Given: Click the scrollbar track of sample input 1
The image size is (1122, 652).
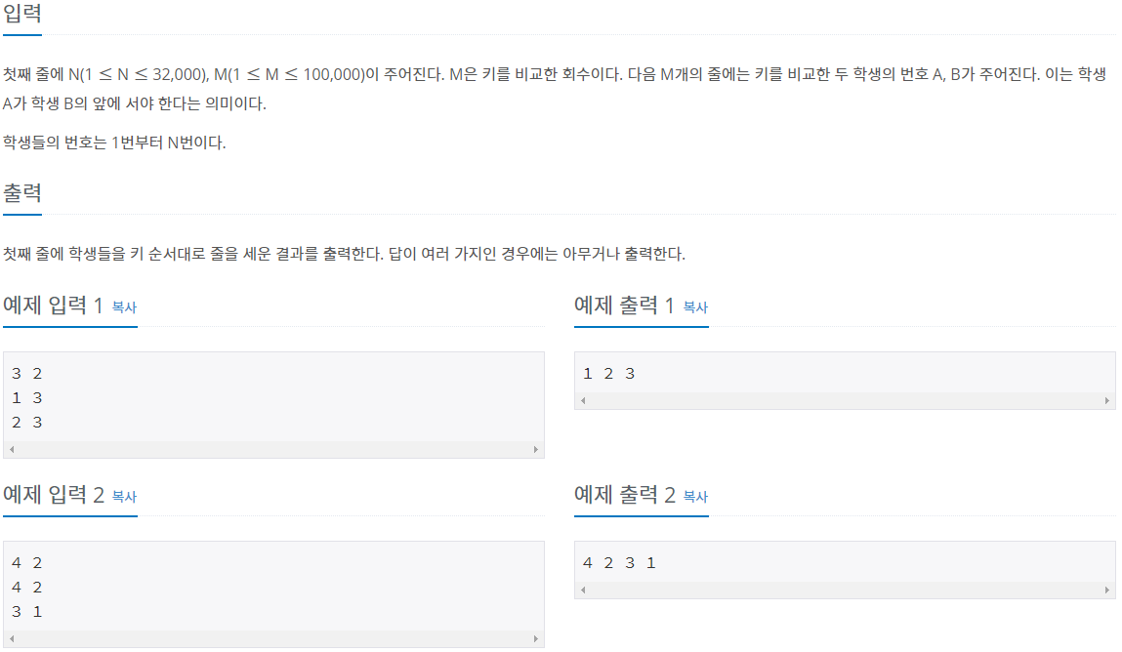Looking at the screenshot, I should 273,448.
